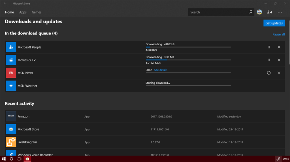Open the MSN News app icon
Screen dimensions: 290x162
coord(11,73)
